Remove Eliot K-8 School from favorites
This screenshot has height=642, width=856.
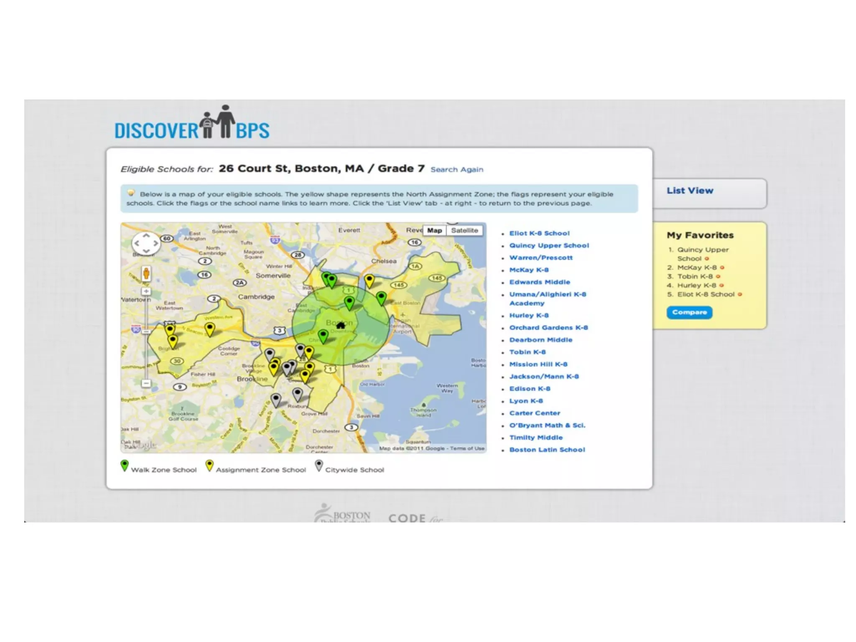click(x=740, y=294)
